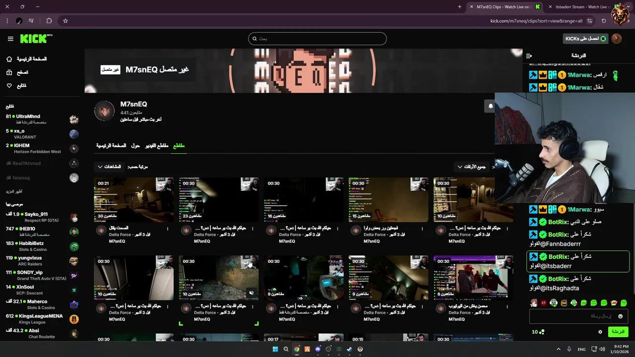635x357 pixels.
Task: Open the hamburger menu beside KICK logo
Action: pyautogui.click(x=10, y=39)
